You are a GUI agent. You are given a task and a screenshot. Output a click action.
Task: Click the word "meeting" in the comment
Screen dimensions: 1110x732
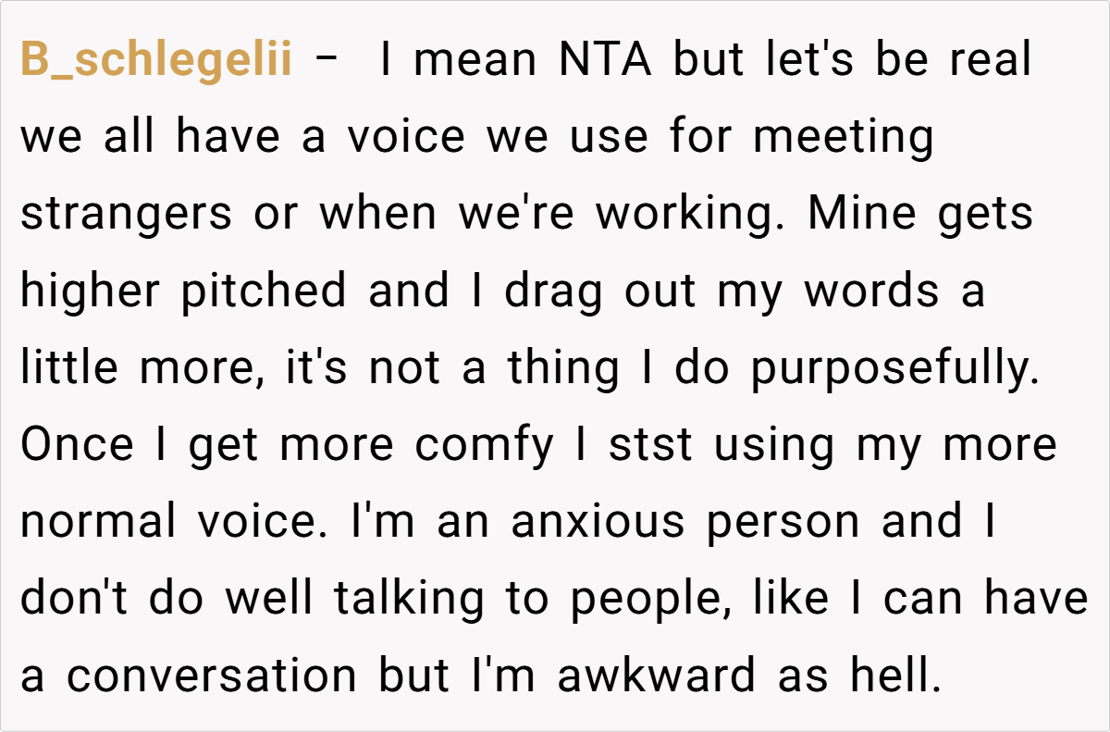(843, 138)
